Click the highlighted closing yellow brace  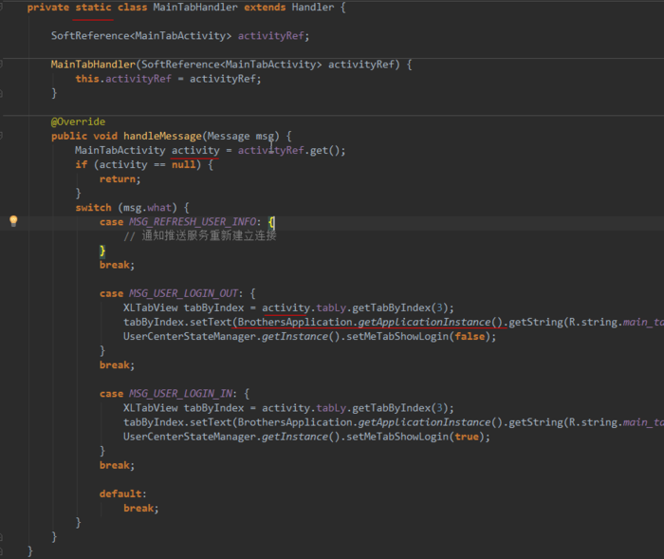pyautogui.click(x=102, y=251)
